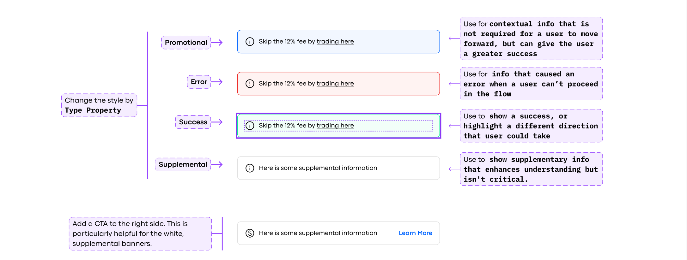Select the "Add a CTA to the right side" note
Image resolution: width=687 pixels, height=260 pixels.
140,233
